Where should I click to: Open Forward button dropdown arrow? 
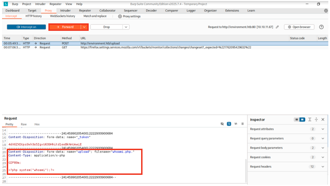(84, 27)
